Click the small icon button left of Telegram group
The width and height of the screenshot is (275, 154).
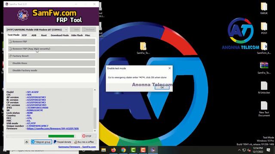coord(27,142)
